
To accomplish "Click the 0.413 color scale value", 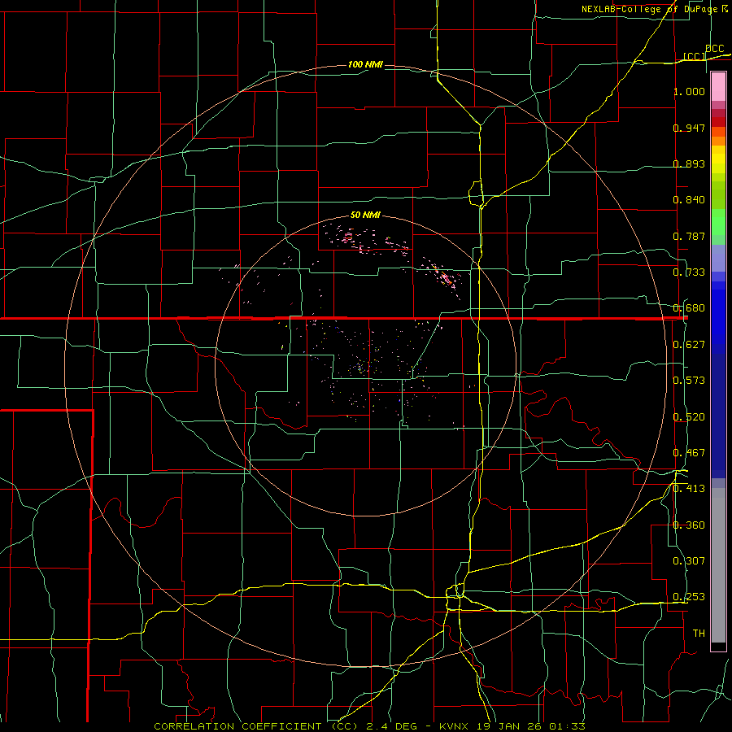I will click(x=689, y=489).
